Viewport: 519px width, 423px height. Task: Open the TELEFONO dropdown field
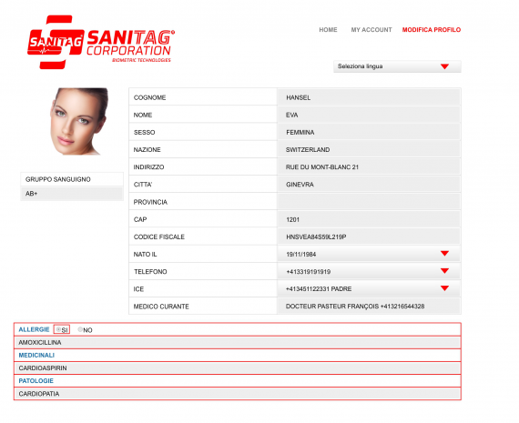pyautogui.click(x=369, y=271)
